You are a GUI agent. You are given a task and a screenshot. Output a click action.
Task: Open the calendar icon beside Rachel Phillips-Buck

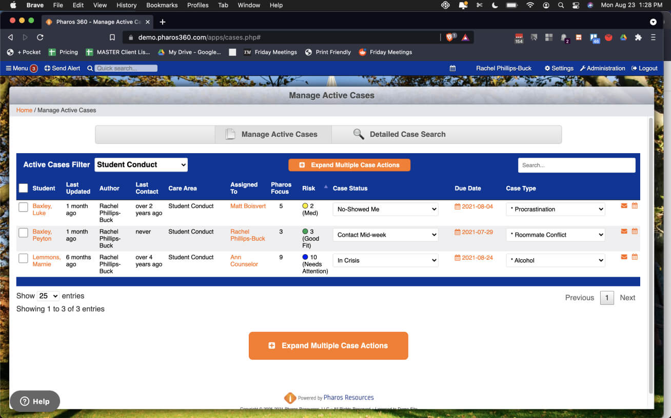(x=452, y=68)
